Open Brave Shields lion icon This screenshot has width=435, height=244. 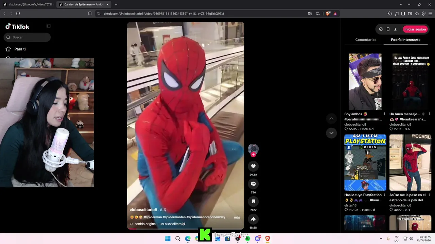pyautogui.click(x=328, y=14)
